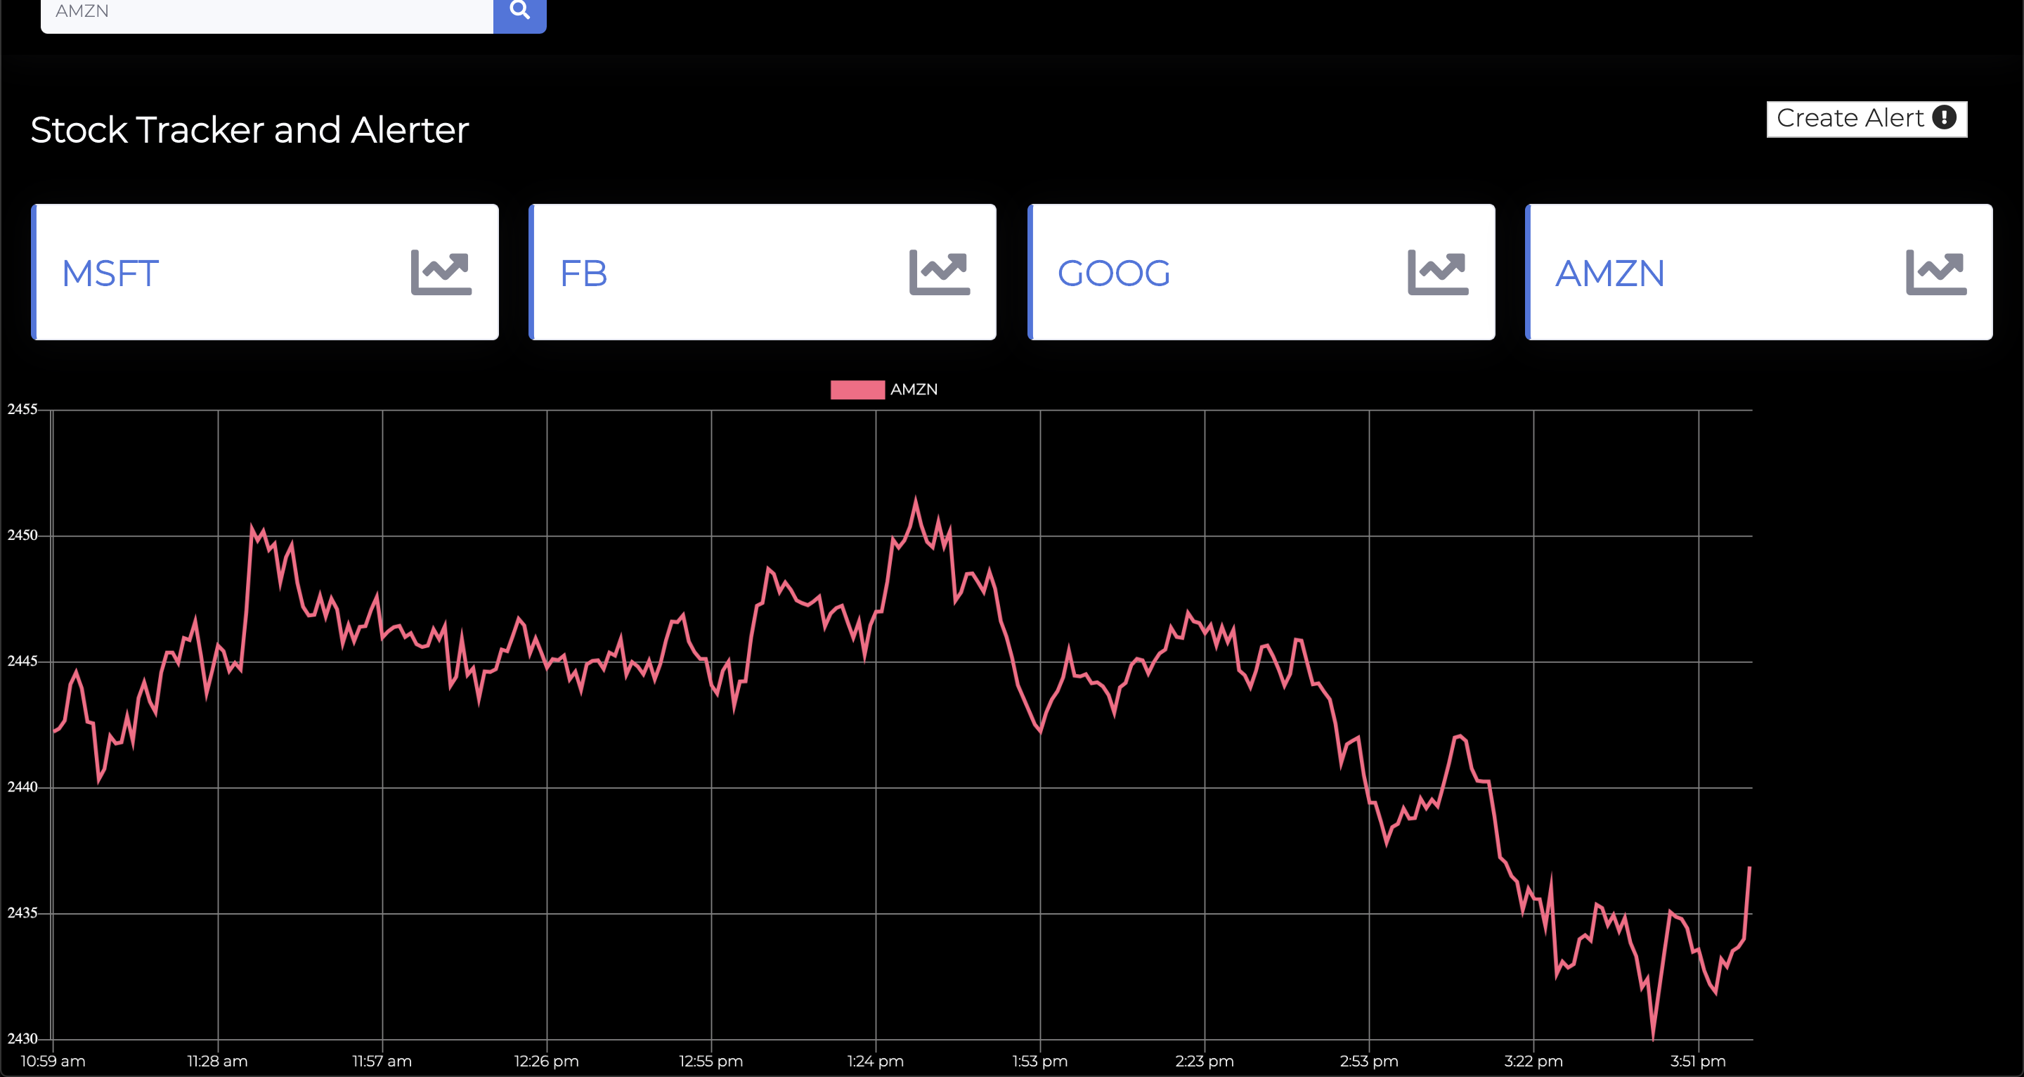Click the MSFT chart icon
This screenshot has width=2024, height=1077.
pos(441,273)
